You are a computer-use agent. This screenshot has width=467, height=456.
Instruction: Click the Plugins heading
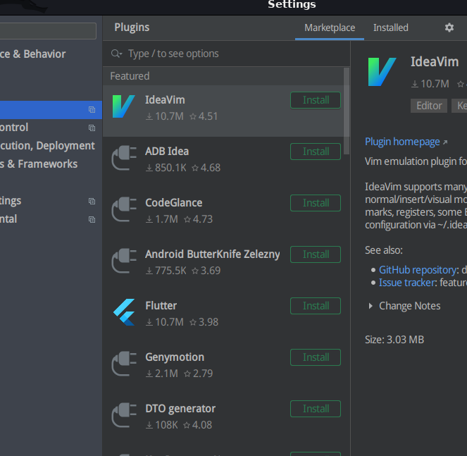(x=132, y=27)
